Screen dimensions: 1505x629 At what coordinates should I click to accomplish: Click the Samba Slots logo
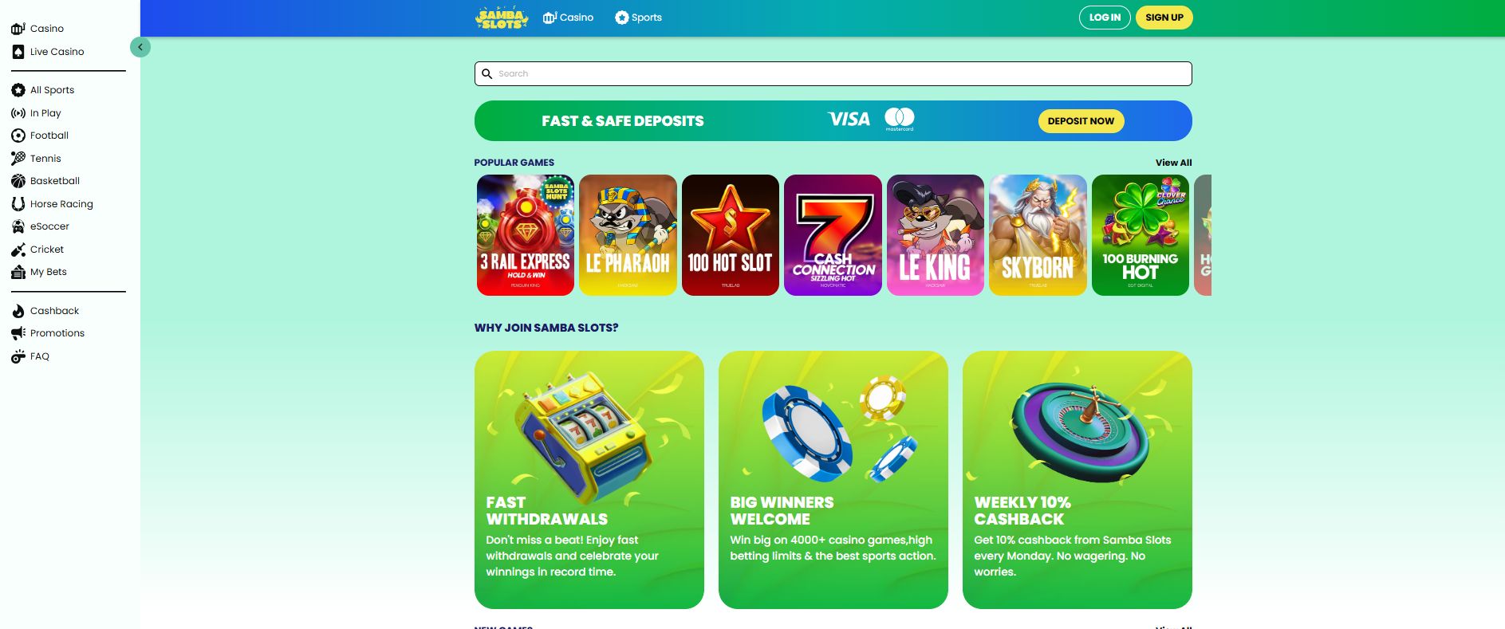pyautogui.click(x=502, y=18)
